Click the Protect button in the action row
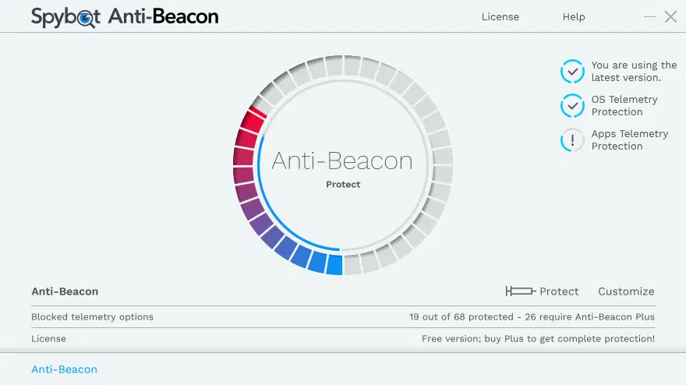686x385 pixels. pos(559,291)
